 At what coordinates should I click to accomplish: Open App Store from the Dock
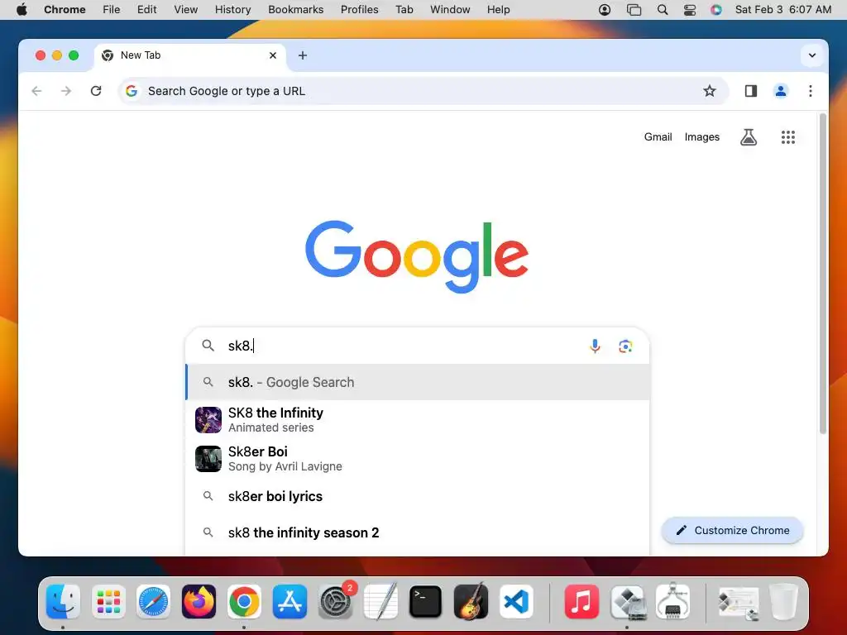click(290, 602)
